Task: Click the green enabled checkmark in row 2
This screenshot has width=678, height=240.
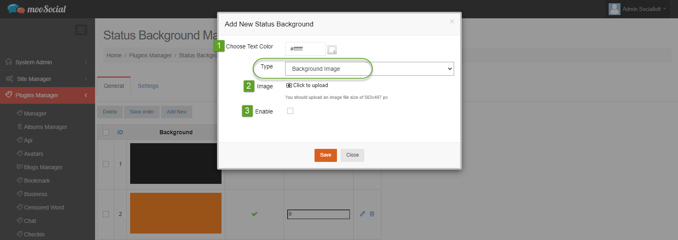Action: coord(255,214)
